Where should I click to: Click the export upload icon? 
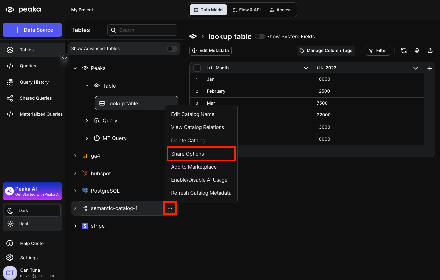click(430, 51)
